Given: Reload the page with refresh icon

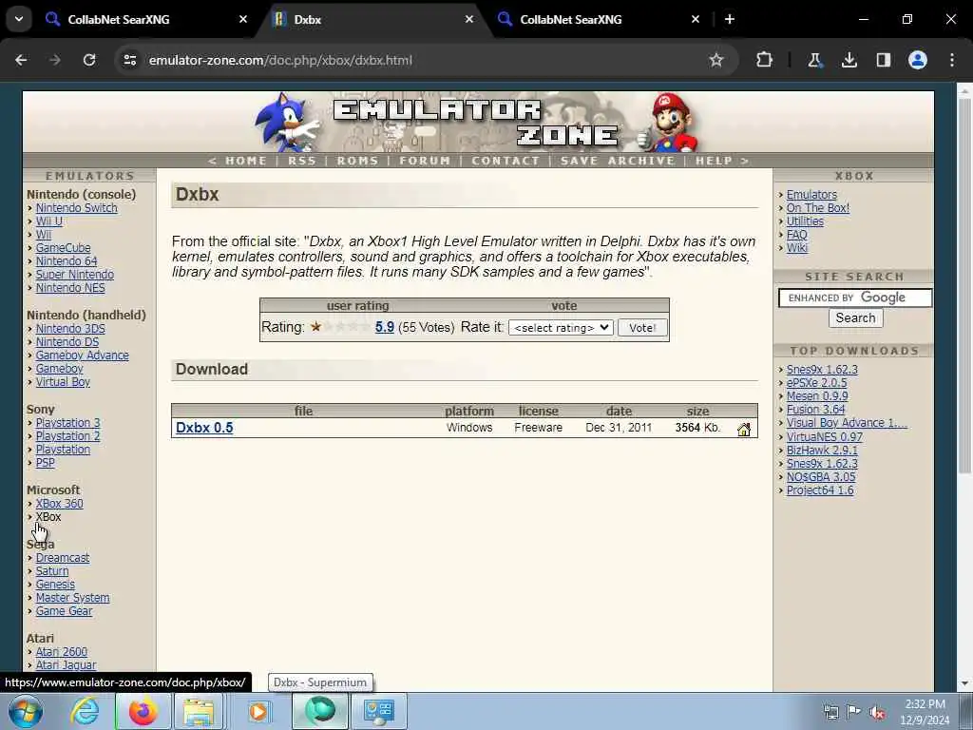Looking at the screenshot, I should coord(89,60).
